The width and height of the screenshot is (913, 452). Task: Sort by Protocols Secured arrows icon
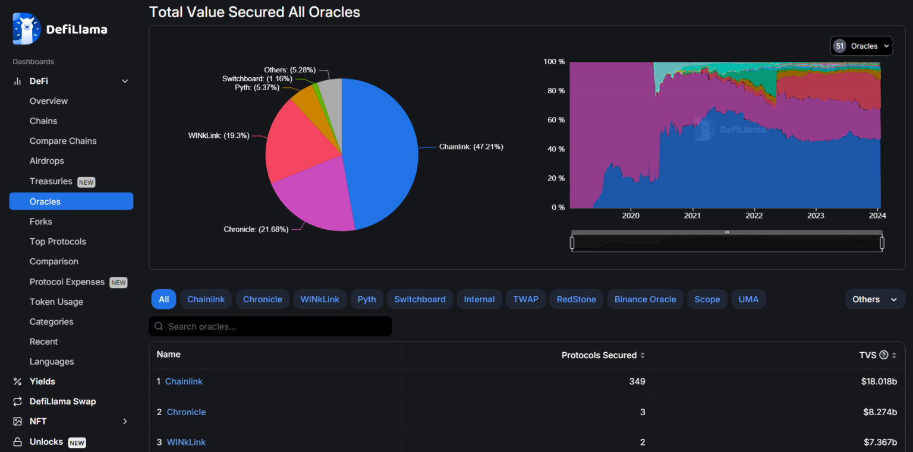pyautogui.click(x=642, y=356)
